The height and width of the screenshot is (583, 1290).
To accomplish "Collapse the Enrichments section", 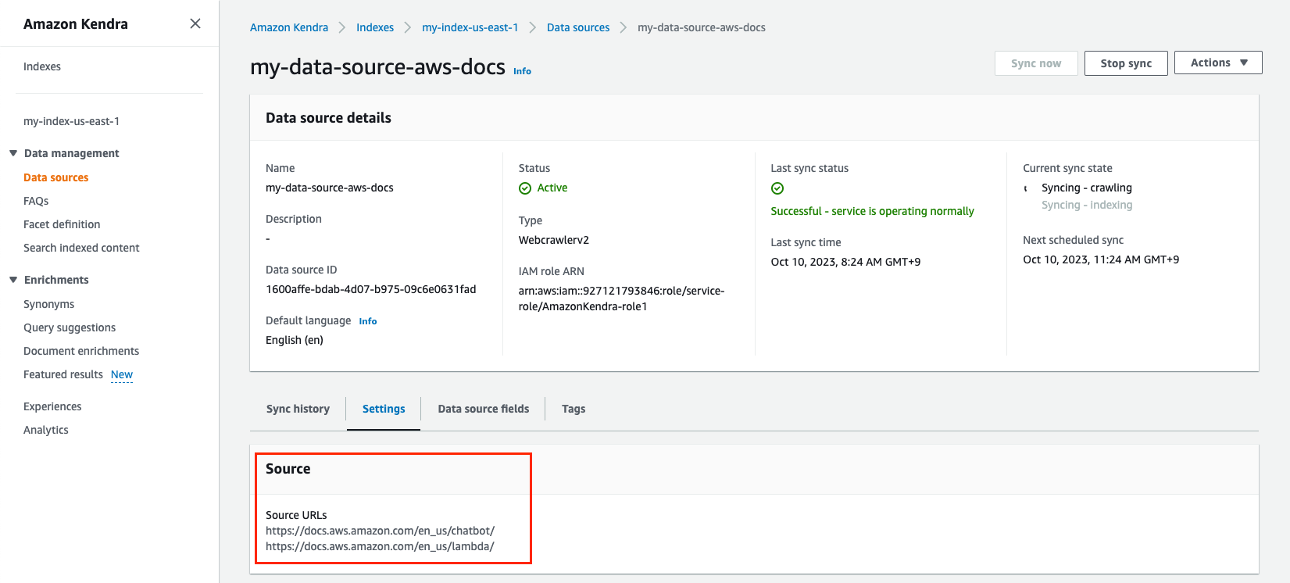I will [13, 280].
